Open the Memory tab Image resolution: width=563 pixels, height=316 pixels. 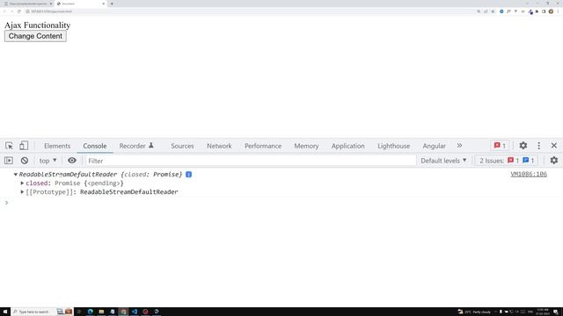pyautogui.click(x=306, y=146)
